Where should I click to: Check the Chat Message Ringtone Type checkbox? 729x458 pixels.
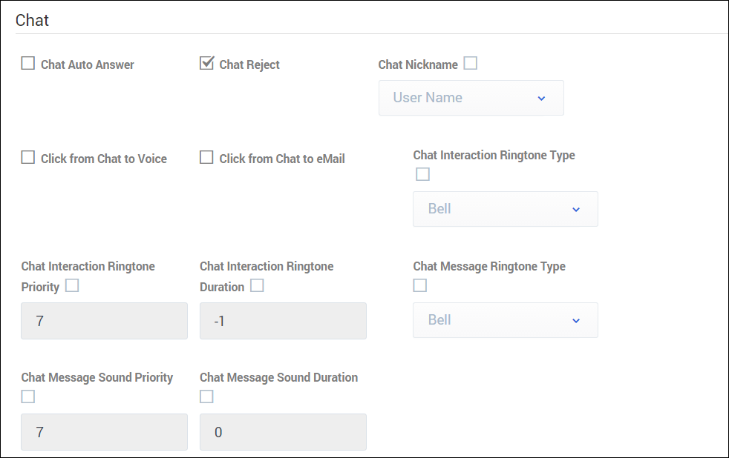click(x=420, y=286)
